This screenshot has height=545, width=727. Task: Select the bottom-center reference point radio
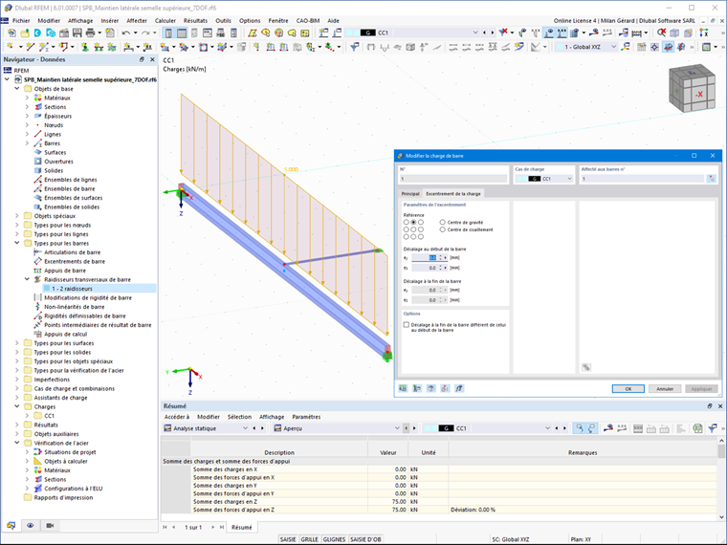(x=413, y=237)
